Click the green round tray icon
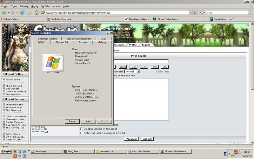The image size is (254, 159). [x=232, y=156]
